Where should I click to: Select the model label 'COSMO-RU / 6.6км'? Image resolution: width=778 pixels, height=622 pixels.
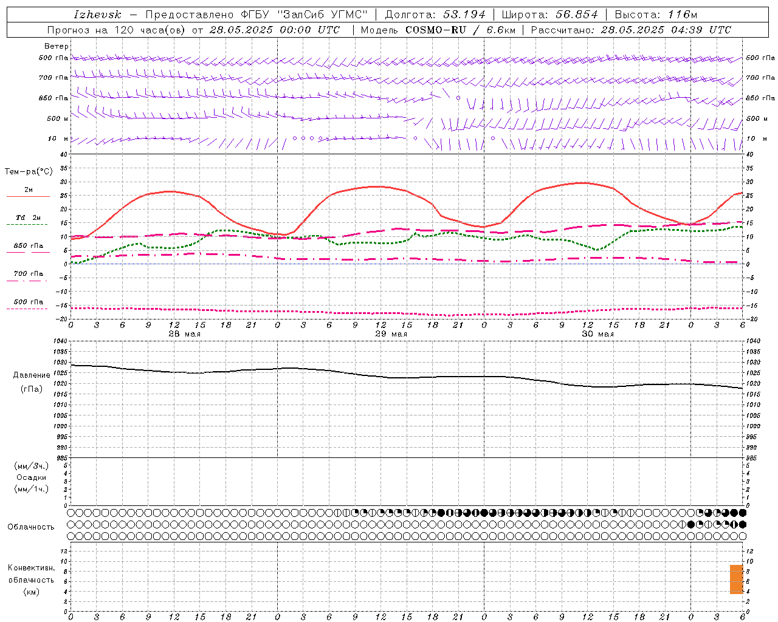[x=460, y=30]
